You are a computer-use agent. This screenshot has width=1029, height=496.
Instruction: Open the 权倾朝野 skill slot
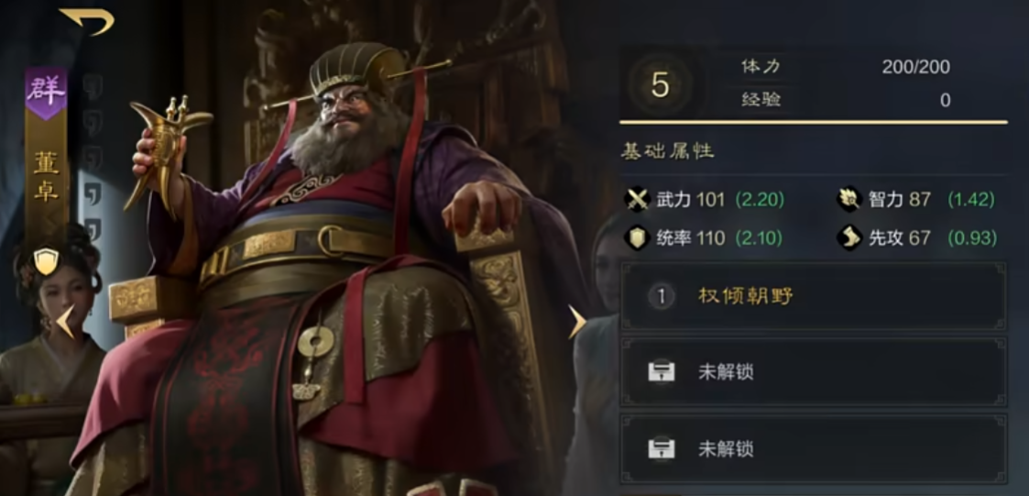point(814,296)
